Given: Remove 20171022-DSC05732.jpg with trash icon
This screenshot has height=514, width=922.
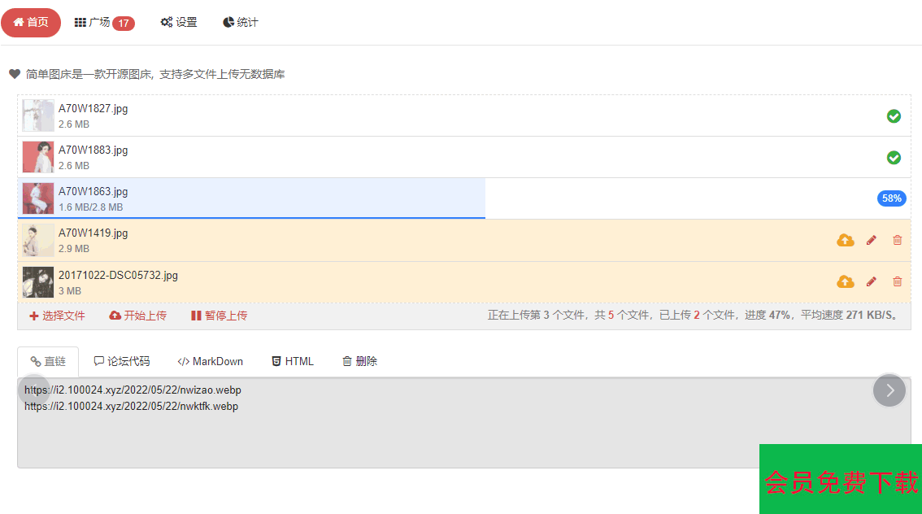Looking at the screenshot, I should (x=898, y=281).
